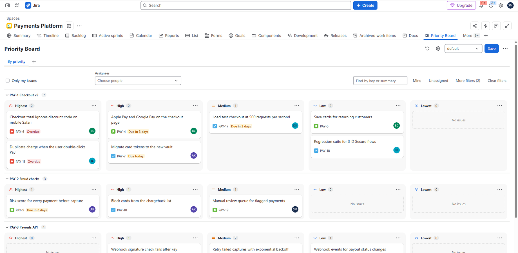Click the Save button
Image resolution: width=518 pixels, height=253 pixels.
tap(492, 49)
